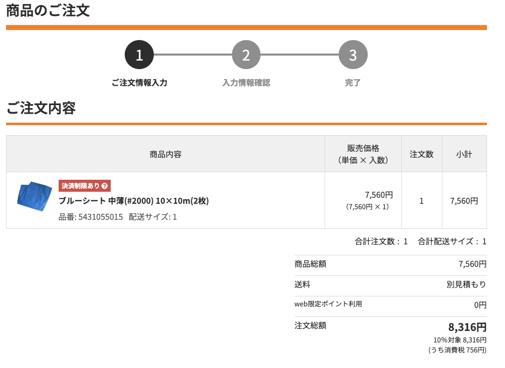Click the 小計 column header

click(464, 154)
